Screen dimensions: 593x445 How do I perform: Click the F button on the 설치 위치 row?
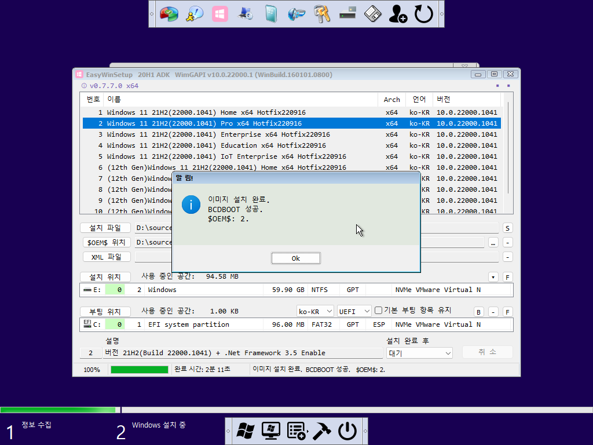(x=507, y=278)
